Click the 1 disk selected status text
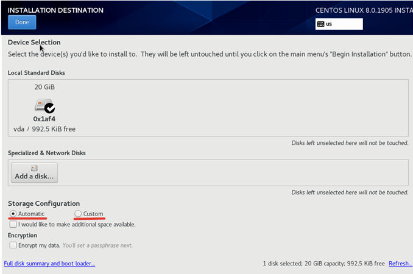This screenshot has width=413, height=274. coord(323,264)
